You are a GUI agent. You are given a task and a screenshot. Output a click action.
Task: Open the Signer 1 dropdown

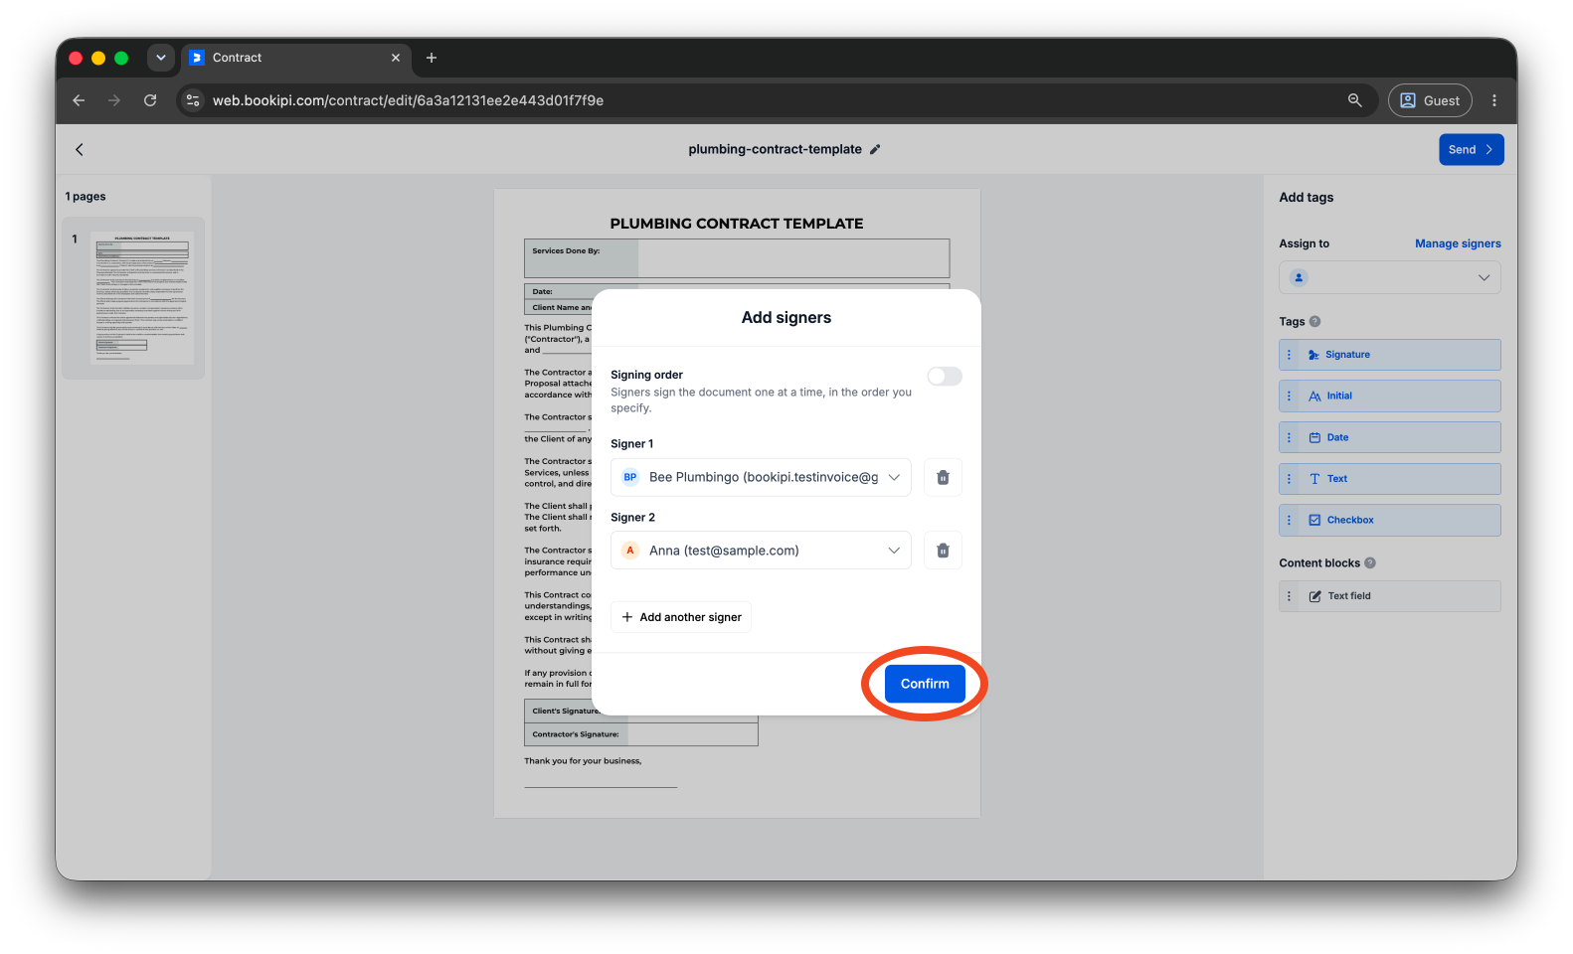761,477
